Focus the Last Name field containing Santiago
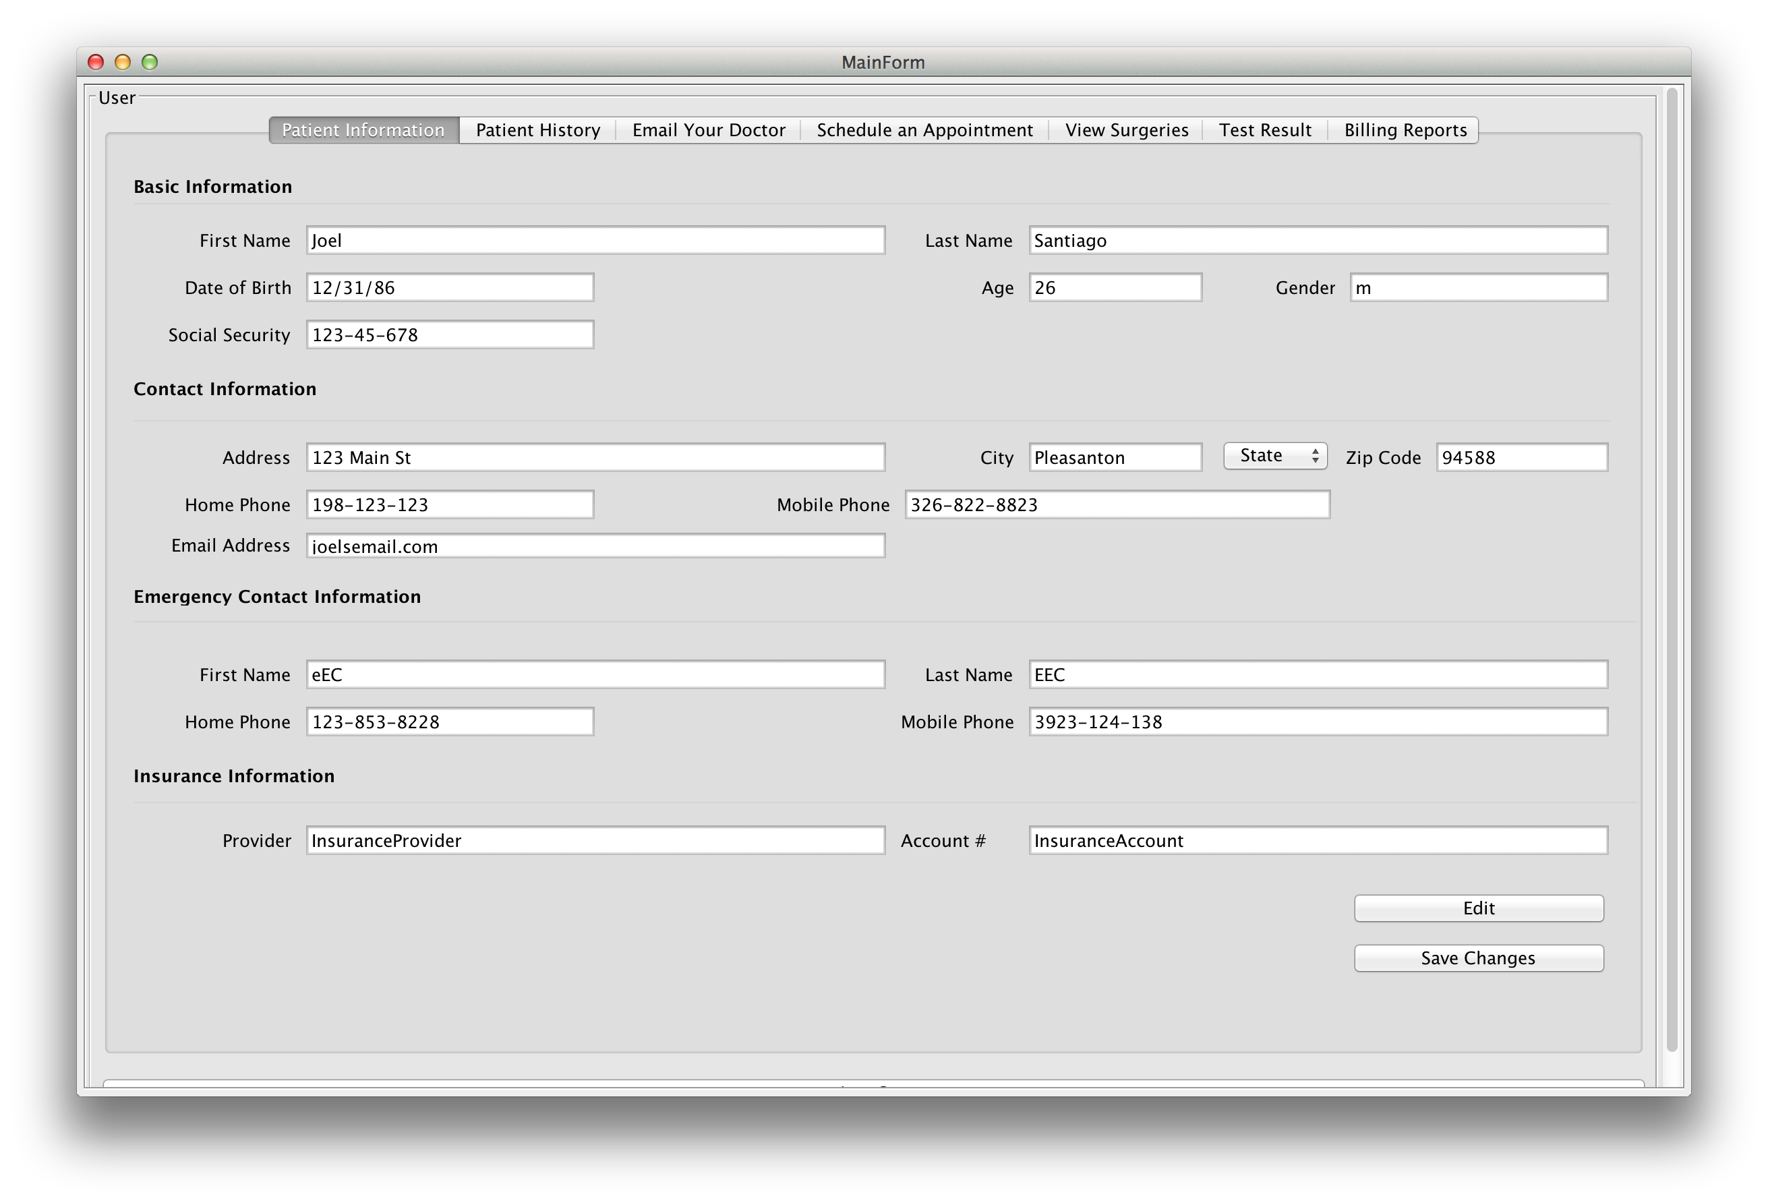1768x1203 pixels. point(1318,241)
